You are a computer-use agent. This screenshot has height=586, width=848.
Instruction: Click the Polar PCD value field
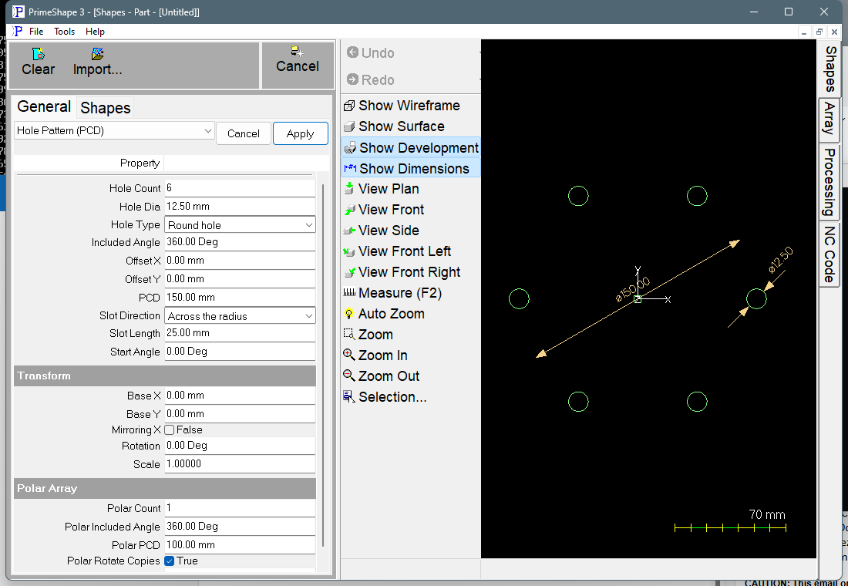[x=240, y=545]
